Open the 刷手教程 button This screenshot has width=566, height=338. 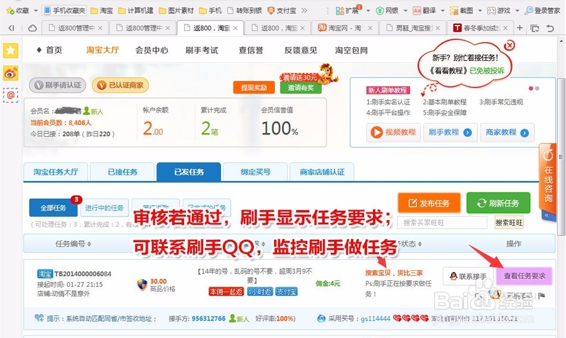coord(450,132)
